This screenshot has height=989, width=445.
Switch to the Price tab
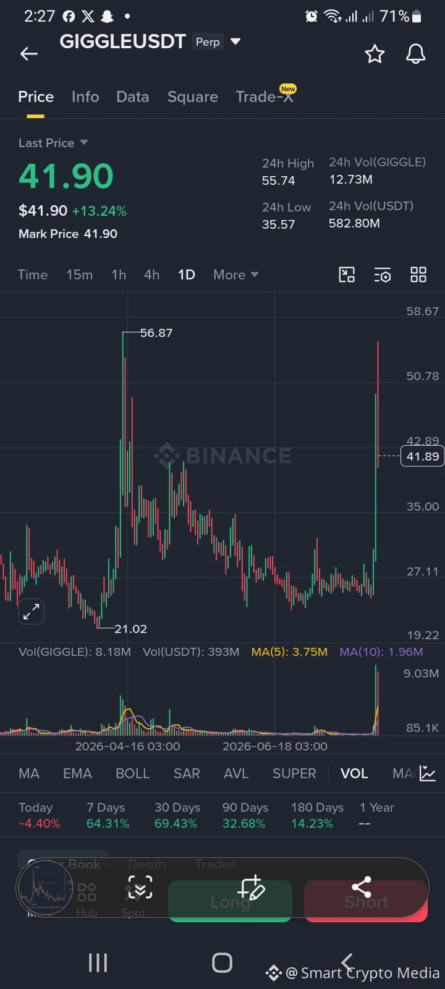point(36,97)
